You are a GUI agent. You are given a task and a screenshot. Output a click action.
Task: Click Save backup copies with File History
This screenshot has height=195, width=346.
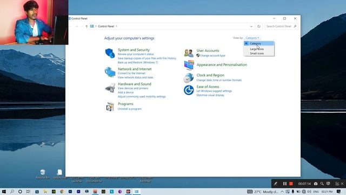(147, 58)
